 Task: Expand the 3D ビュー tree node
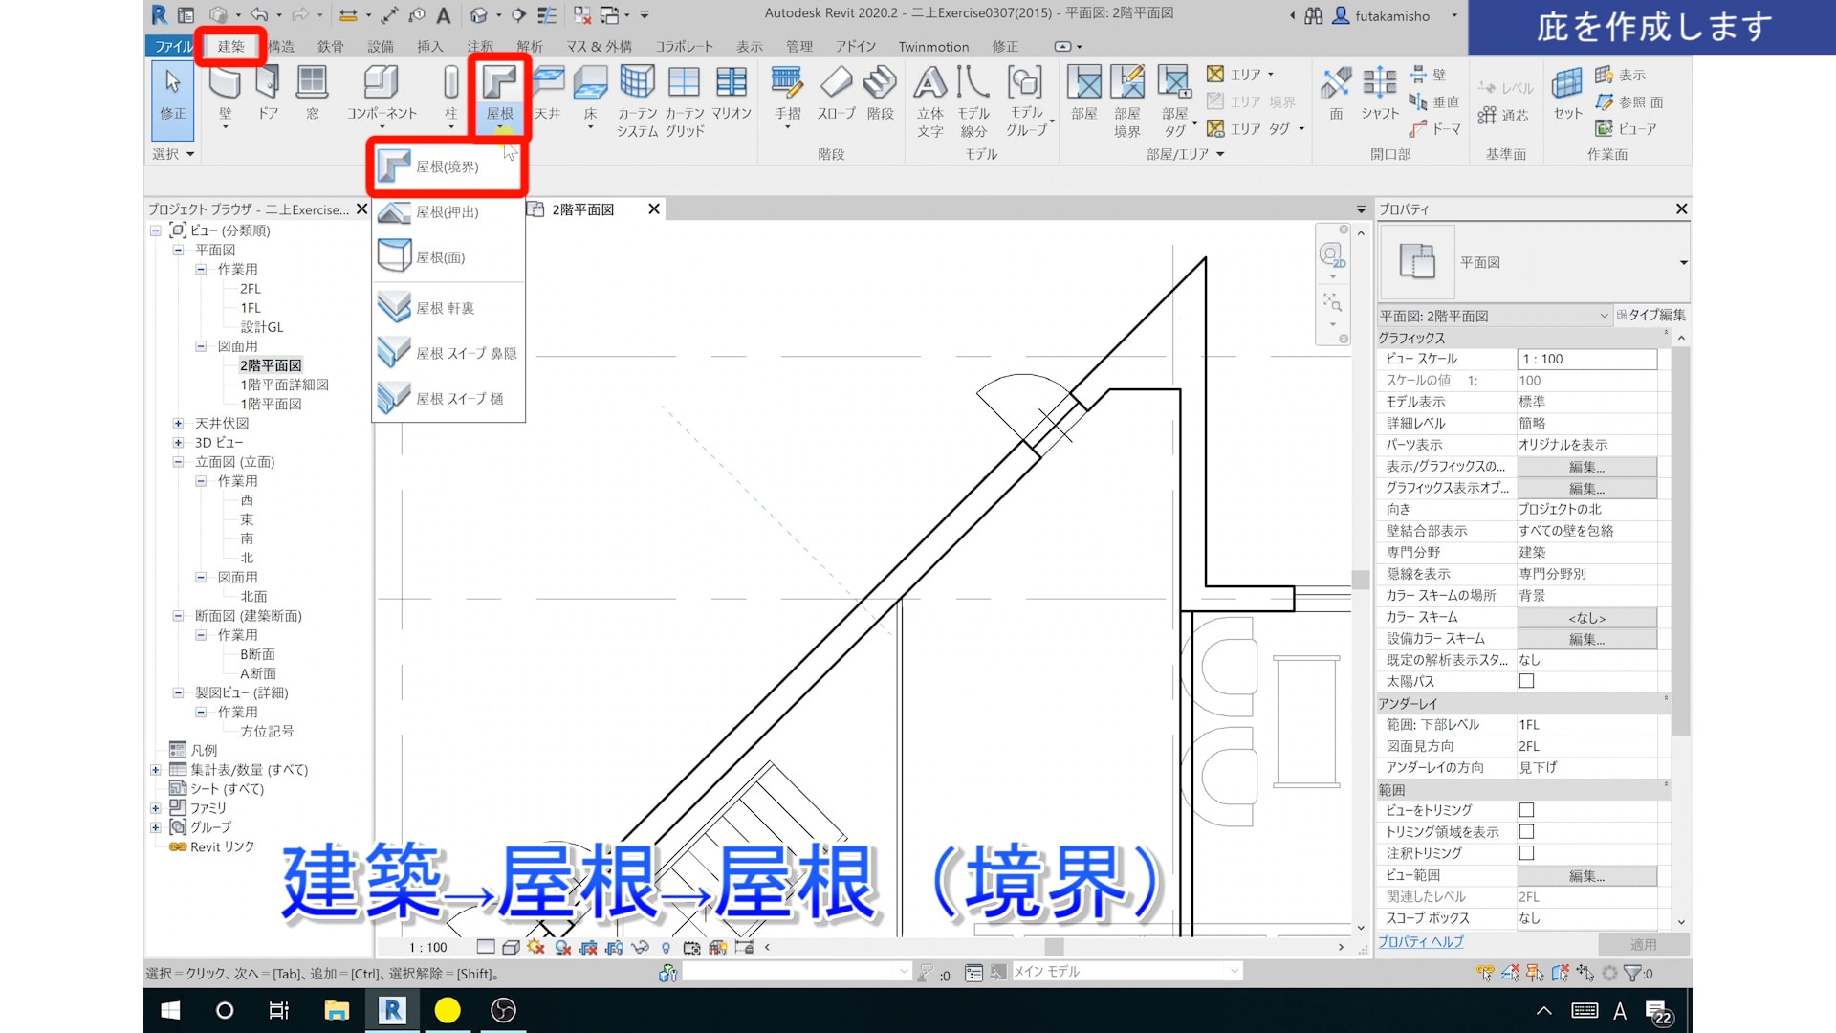tap(178, 443)
